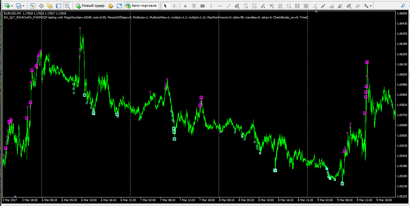410x206 pixels.
Task: Click the 1.06505 price label
Action: point(402,14)
